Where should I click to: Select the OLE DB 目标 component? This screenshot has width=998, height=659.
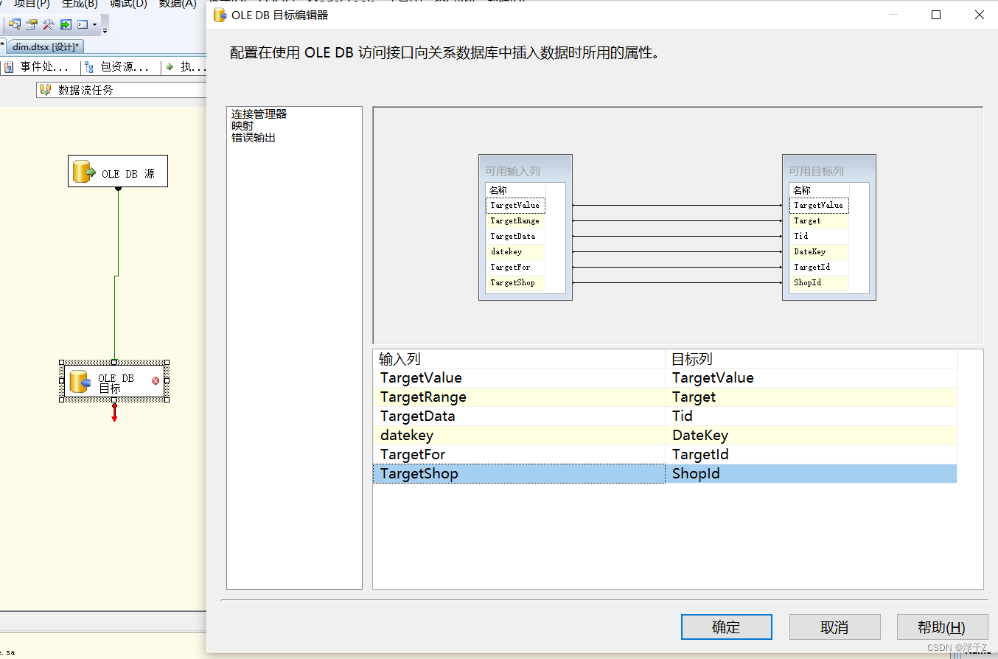point(114,380)
